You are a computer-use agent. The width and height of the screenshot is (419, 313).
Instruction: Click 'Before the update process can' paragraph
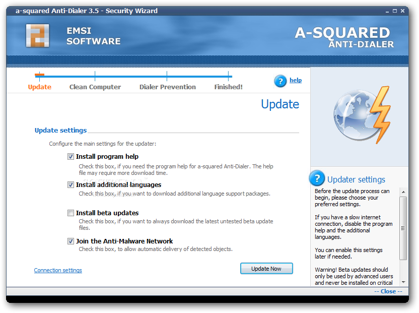[x=352, y=198]
